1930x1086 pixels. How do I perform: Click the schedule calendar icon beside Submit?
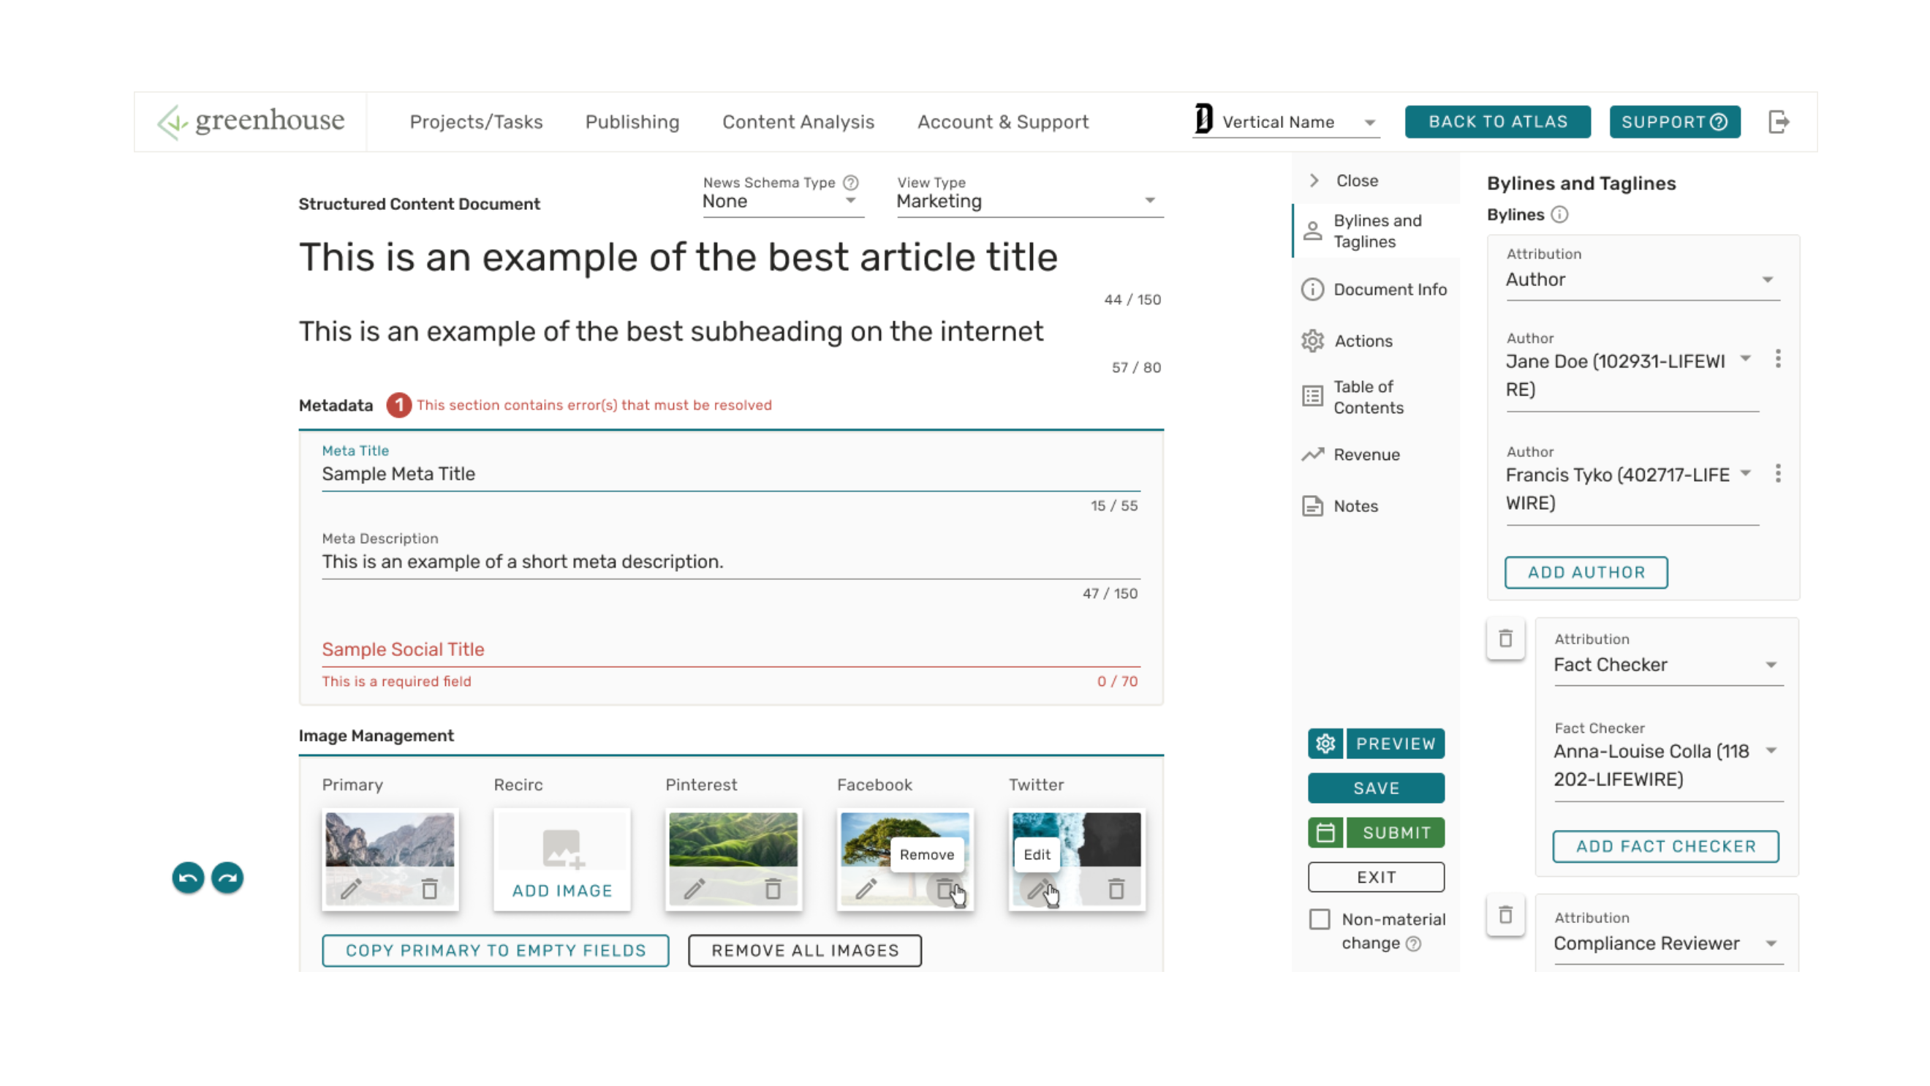point(1325,833)
